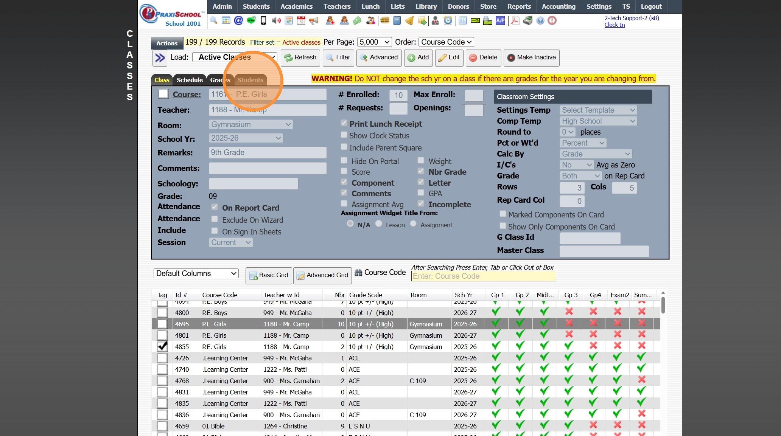781x436 pixels.
Task: Open the Default Columns dropdown
Action: pyautogui.click(x=196, y=273)
